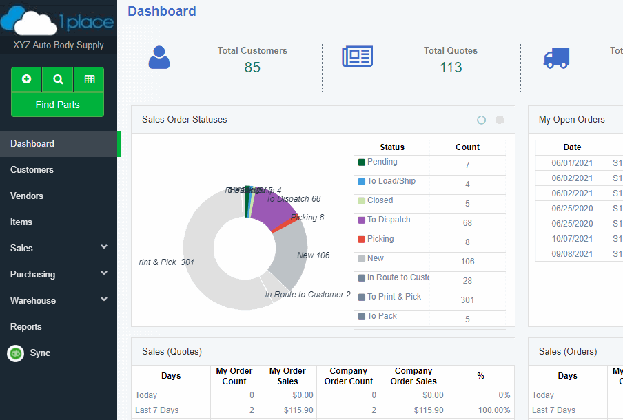623x420 pixels.
Task: Select the filled gray circle chart toggle
Action: pyautogui.click(x=500, y=120)
